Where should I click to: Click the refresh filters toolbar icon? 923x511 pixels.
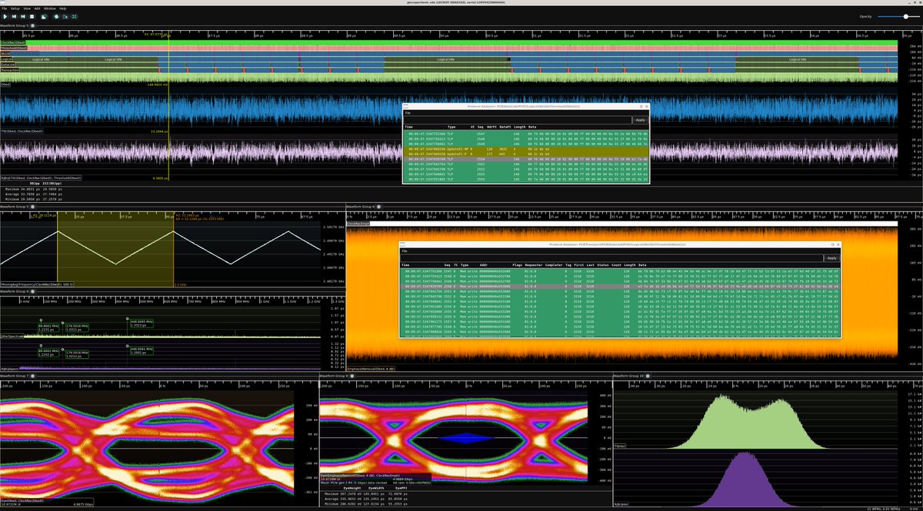pyautogui.click(x=56, y=17)
